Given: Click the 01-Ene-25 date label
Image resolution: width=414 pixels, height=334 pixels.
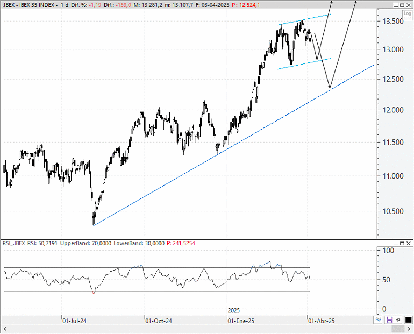Looking at the screenshot, I should [241, 321].
